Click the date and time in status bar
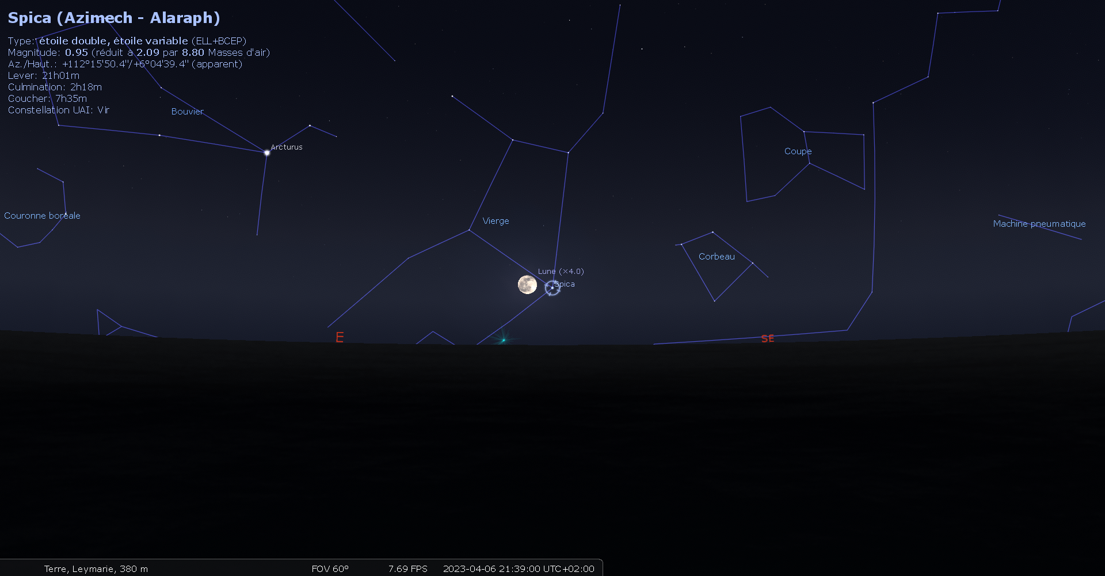 [518, 569]
